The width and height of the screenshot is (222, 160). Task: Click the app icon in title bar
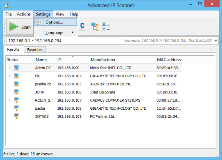click(6, 5)
